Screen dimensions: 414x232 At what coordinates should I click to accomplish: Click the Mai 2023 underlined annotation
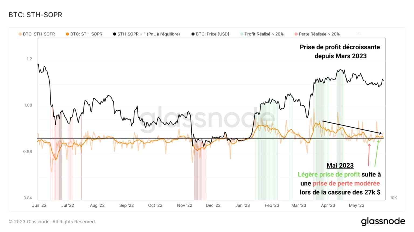coord(340,165)
